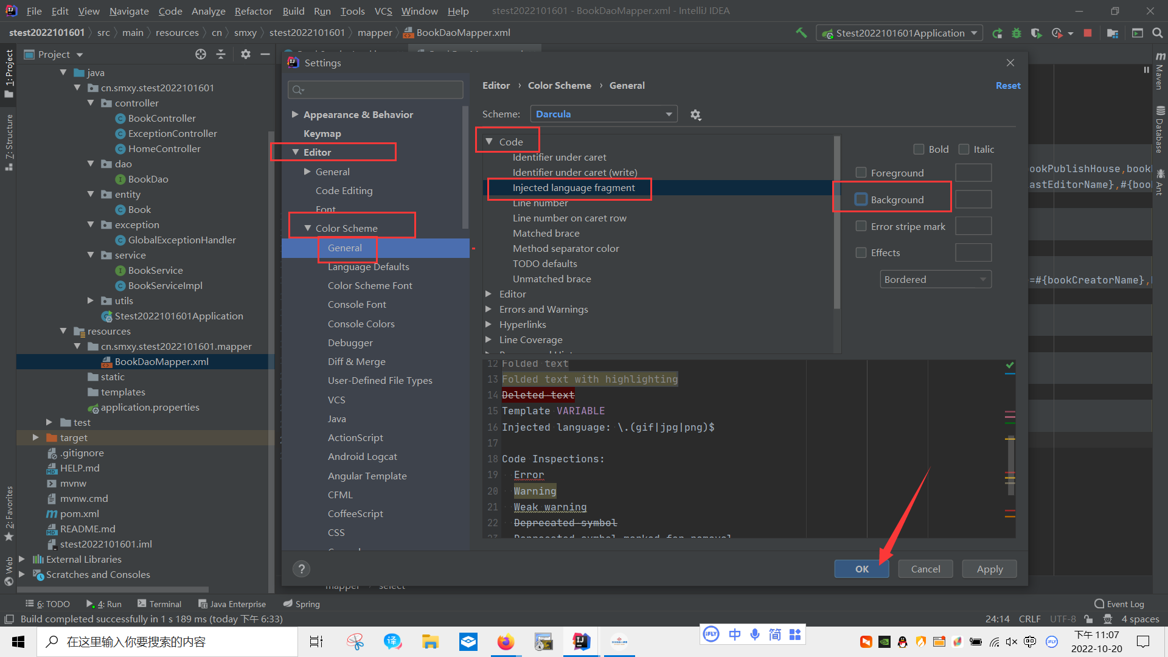Open the Refactor menu
The width and height of the screenshot is (1168, 657).
(x=253, y=11)
